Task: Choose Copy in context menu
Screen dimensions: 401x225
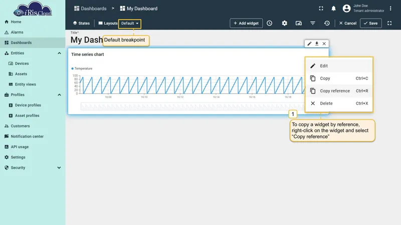Action: [339, 78]
